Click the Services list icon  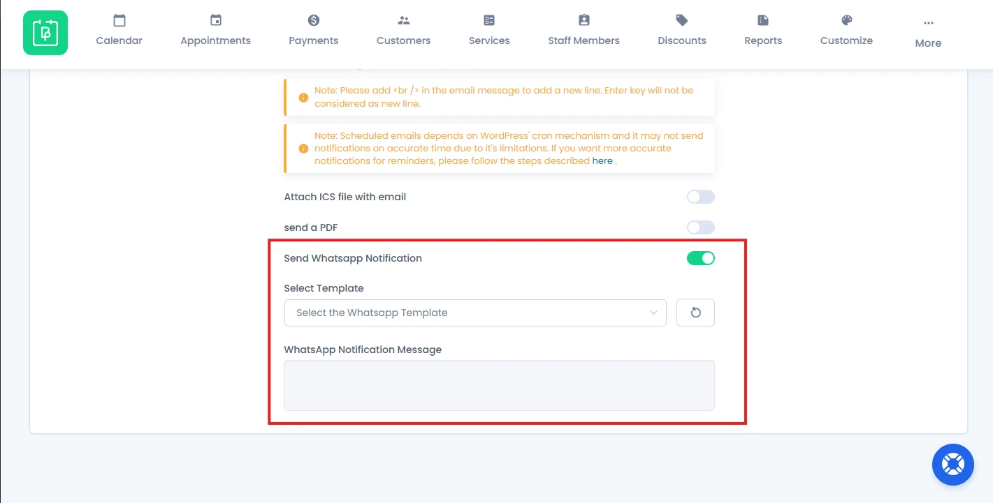[489, 20]
